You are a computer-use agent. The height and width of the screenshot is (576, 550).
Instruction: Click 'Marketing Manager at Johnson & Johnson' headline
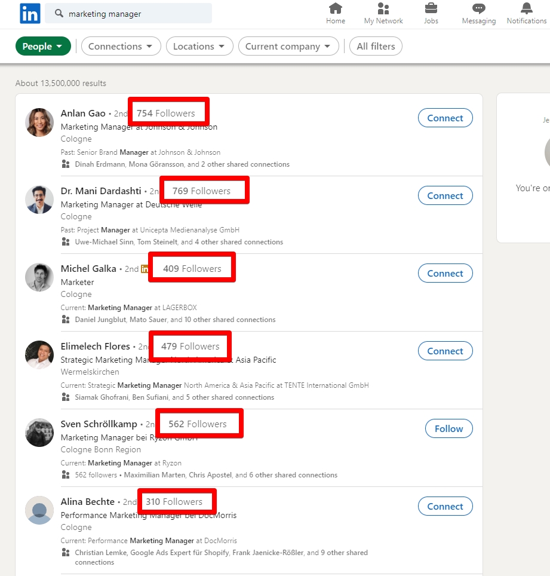pos(139,127)
